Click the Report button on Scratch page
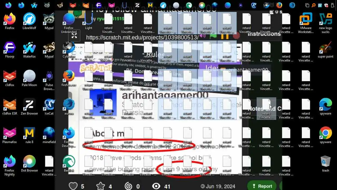The height and width of the screenshot is (190, 337). tap(262, 186)
